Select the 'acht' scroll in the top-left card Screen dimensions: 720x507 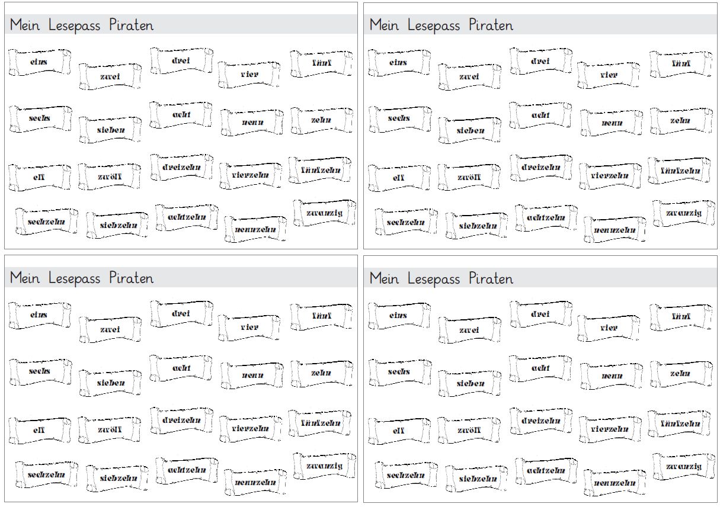[181, 115]
